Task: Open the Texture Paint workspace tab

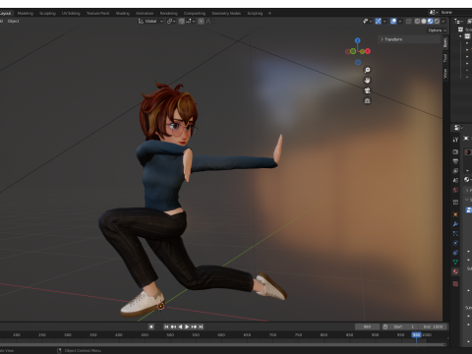Action: point(97,13)
